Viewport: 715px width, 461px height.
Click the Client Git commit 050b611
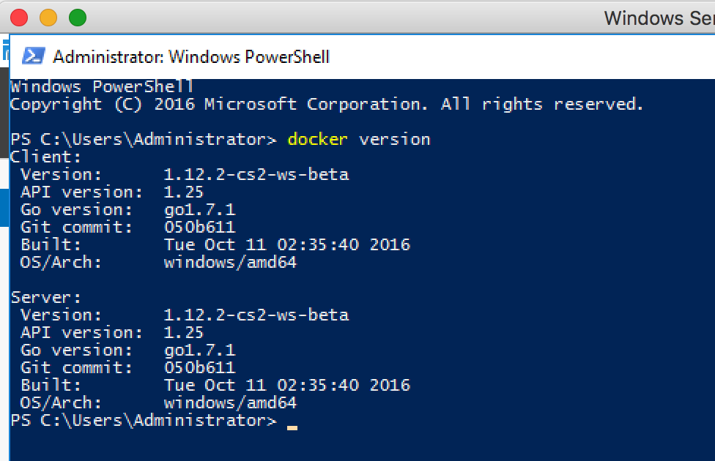click(x=200, y=227)
